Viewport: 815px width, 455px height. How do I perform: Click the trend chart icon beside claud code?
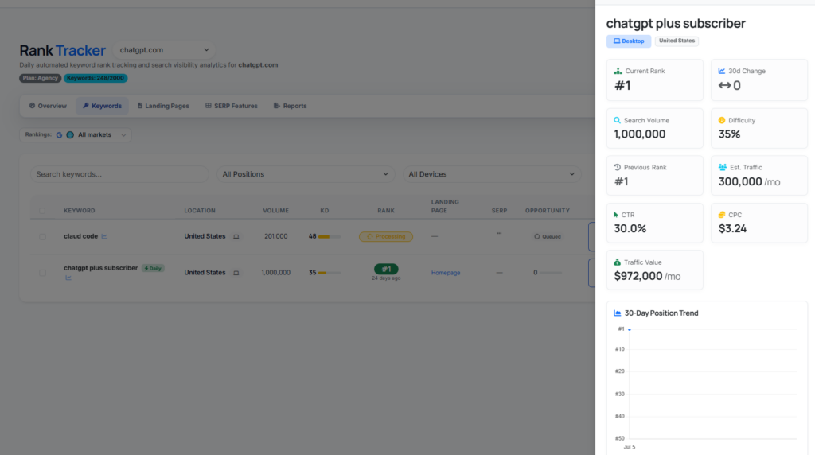104,236
